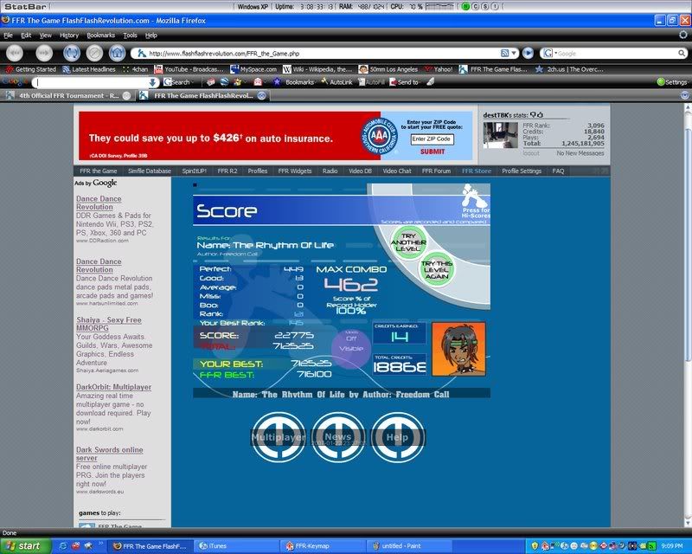Screen dimensions: 692x554
Task: Click the Stop loading icon
Action: [x=94, y=53]
